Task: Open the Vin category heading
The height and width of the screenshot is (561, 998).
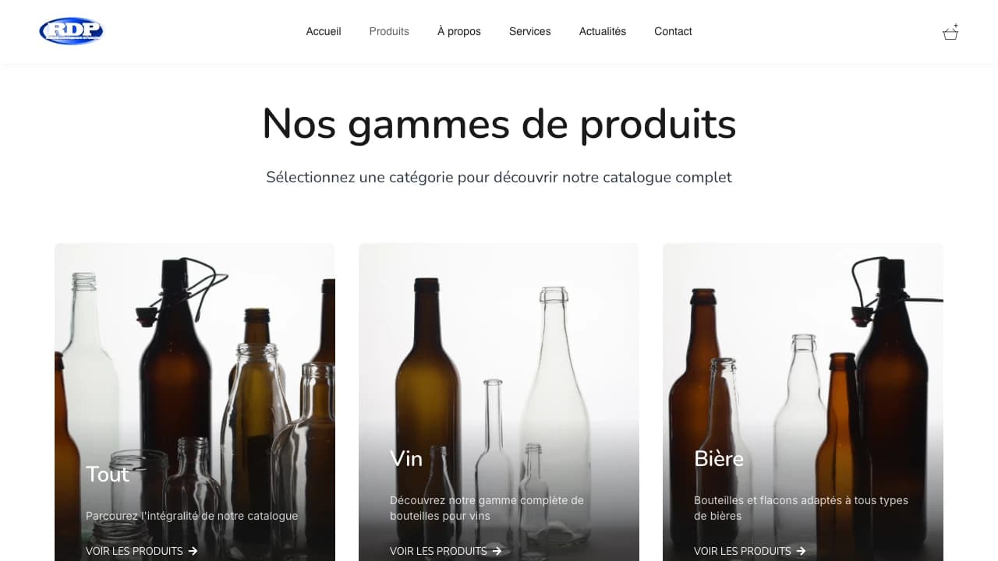Action: (x=406, y=458)
